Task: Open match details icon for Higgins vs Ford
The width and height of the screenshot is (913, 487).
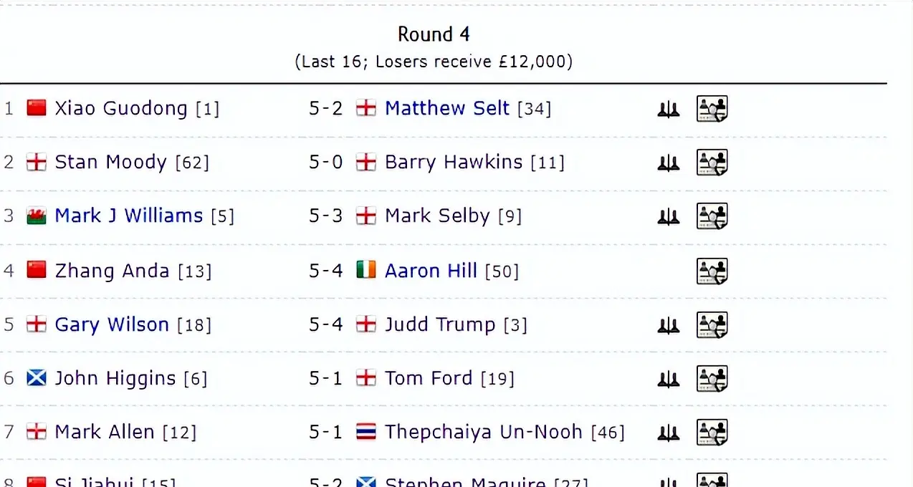Action: point(712,379)
